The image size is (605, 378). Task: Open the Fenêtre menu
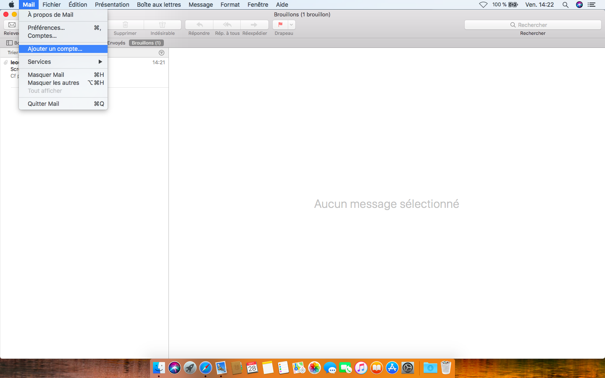click(258, 5)
